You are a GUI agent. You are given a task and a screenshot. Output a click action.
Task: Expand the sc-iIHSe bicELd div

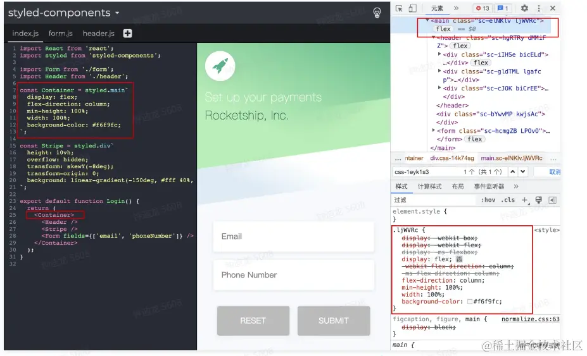coord(439,54)
